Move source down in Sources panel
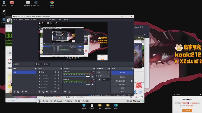 coord(55,92)
